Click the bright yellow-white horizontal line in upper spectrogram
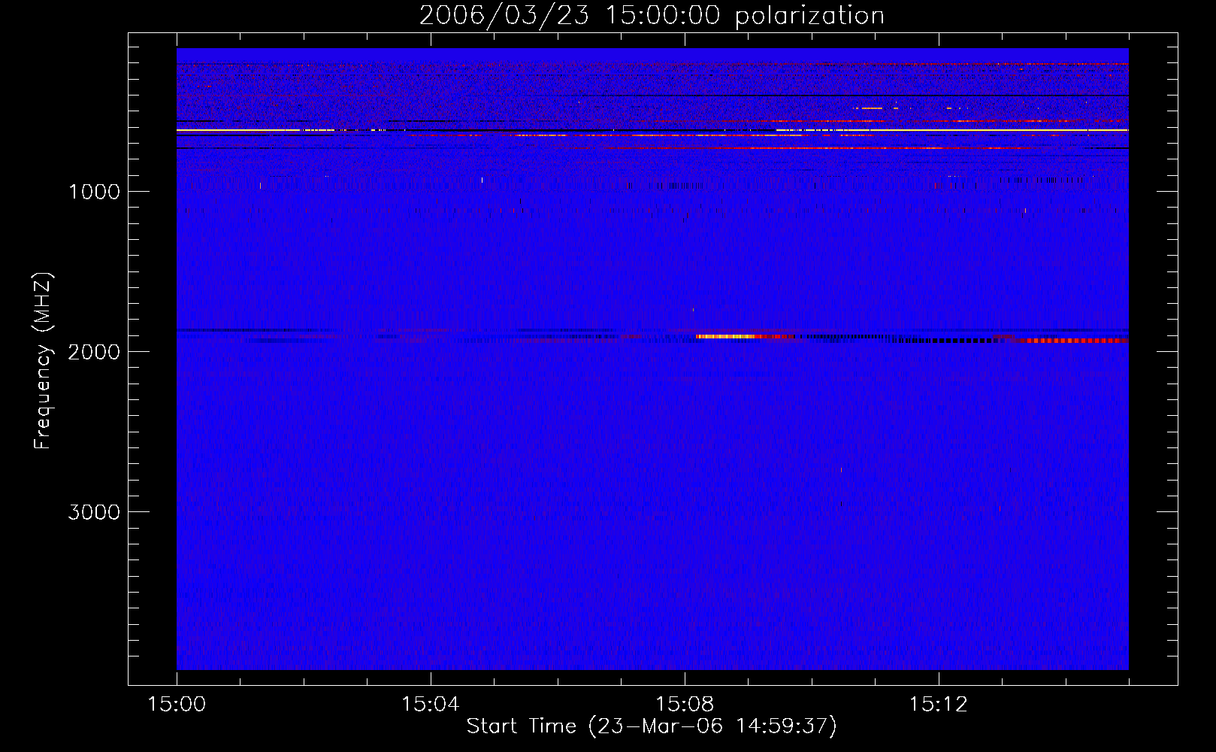1216x752 pixels. [x=652, y=130]
